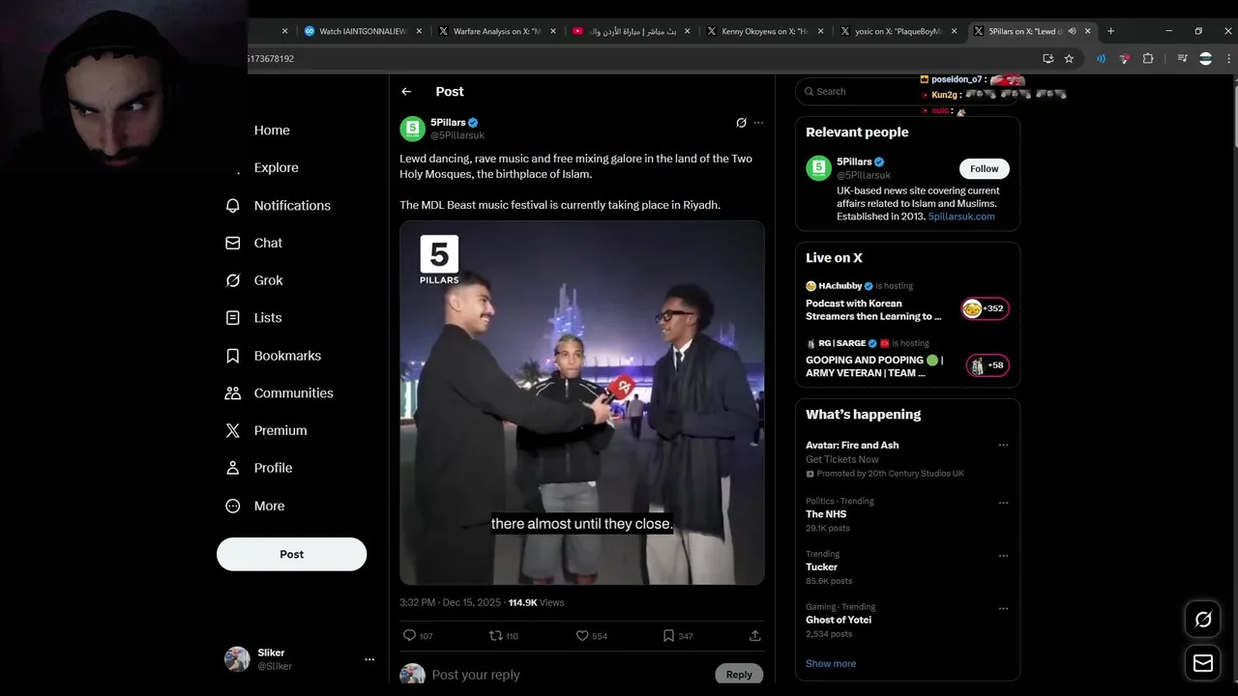This screenshot has height=696, width=1238.
Task: Click the Sliker account avatar
Action: pyautogui.click(x=237, y=659)
